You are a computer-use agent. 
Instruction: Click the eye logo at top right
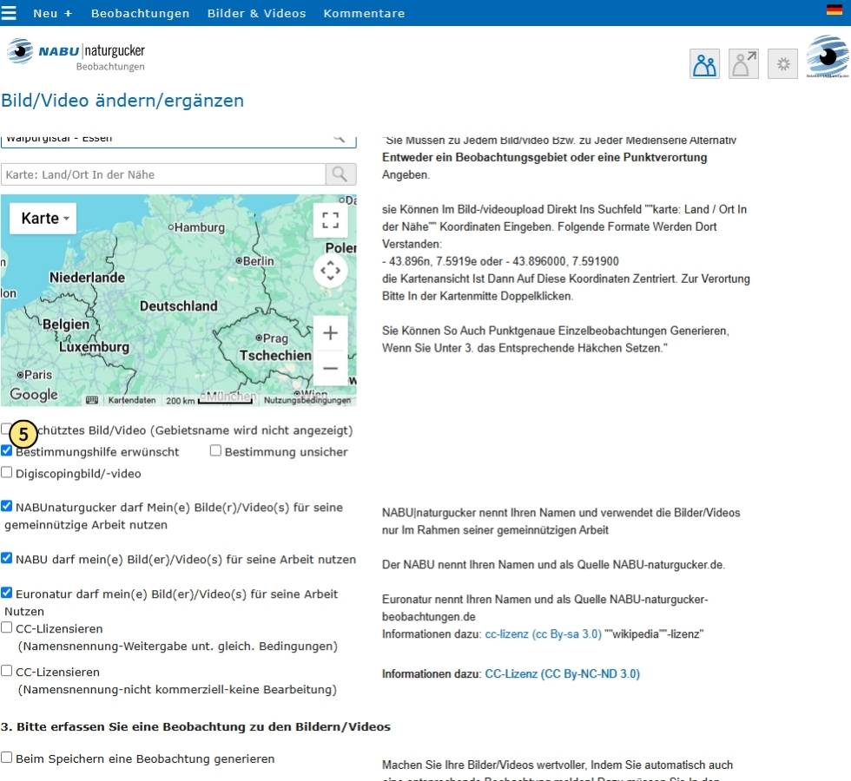(828, 56)
